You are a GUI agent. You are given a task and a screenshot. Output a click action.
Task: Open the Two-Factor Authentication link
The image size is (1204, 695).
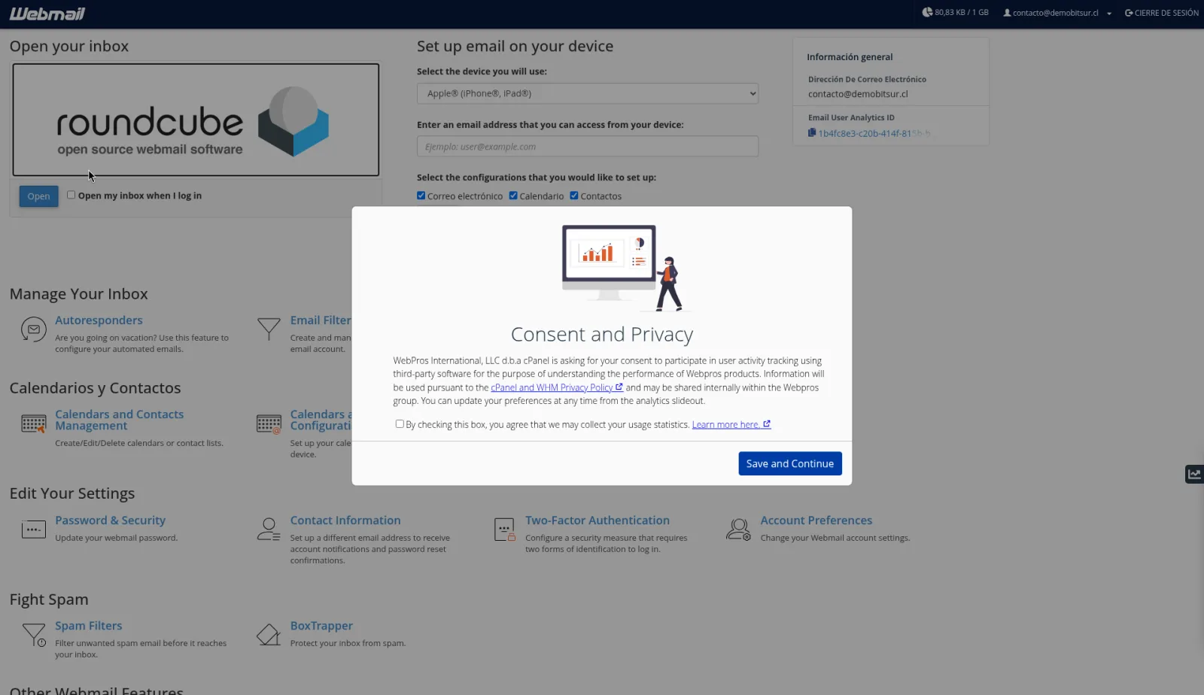[597, 520]
